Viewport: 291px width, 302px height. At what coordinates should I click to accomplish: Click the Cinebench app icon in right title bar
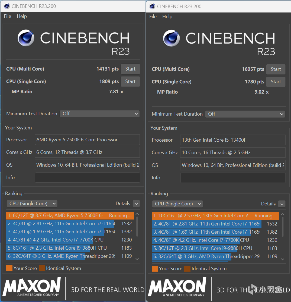click(x=152, y=6)
